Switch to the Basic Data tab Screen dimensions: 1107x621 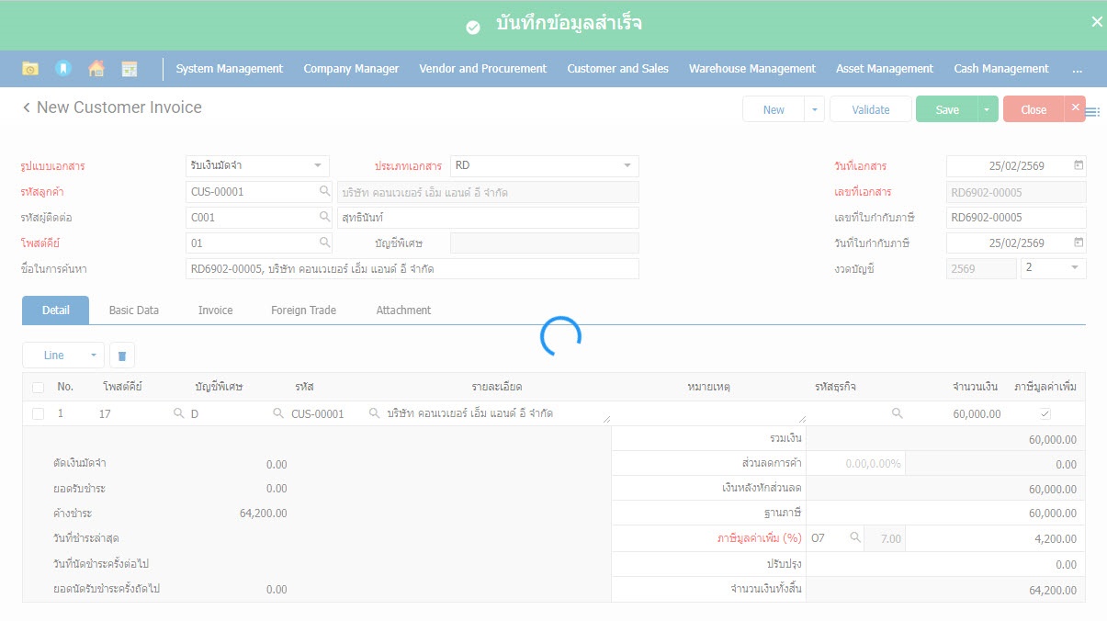pos(134,310)
